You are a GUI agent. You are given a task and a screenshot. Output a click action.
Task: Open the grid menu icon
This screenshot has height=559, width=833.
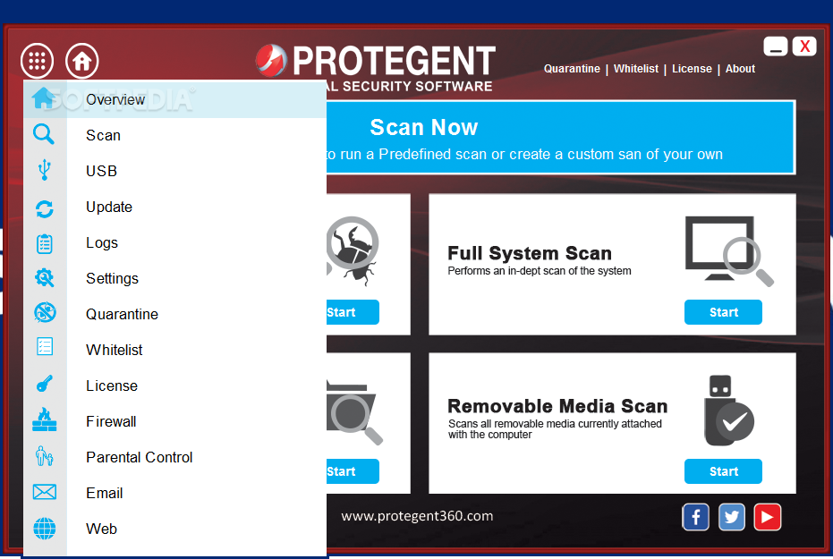point(38,61)
